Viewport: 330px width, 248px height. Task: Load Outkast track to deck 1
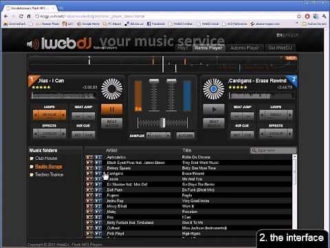coord(89,228)
